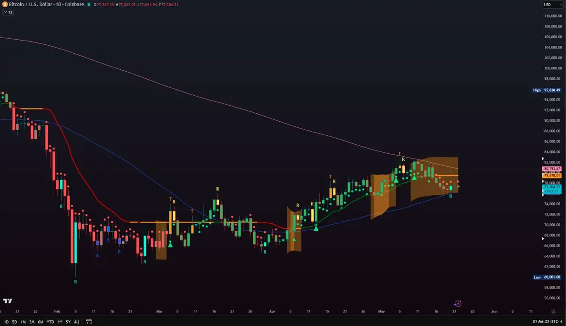The image size is (566, 326).
Task: Click the pink 80,793.67 price label
Action: (x=552, y=168)
